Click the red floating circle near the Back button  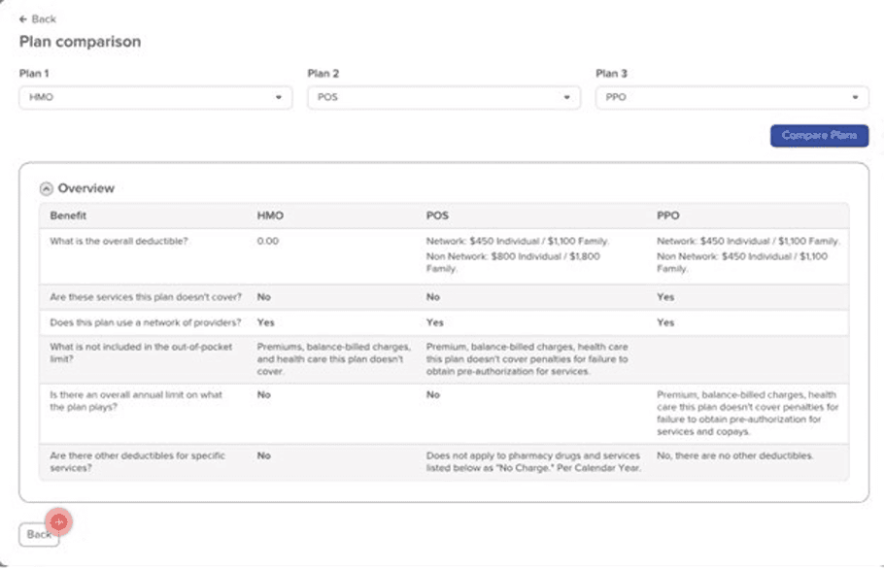tap(58, 522)
